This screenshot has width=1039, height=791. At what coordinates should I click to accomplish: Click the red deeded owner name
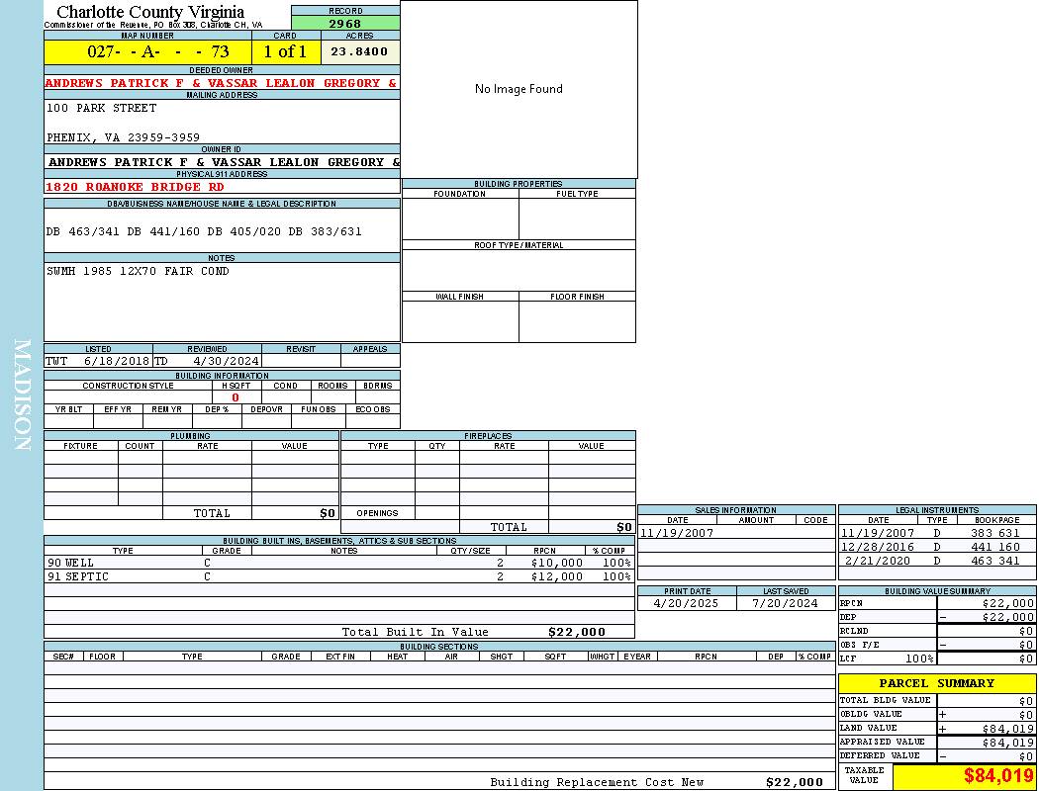[222, 83]
